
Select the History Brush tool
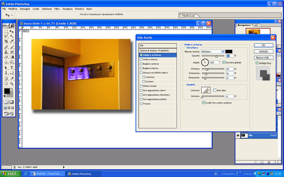(x=12, y=52)
